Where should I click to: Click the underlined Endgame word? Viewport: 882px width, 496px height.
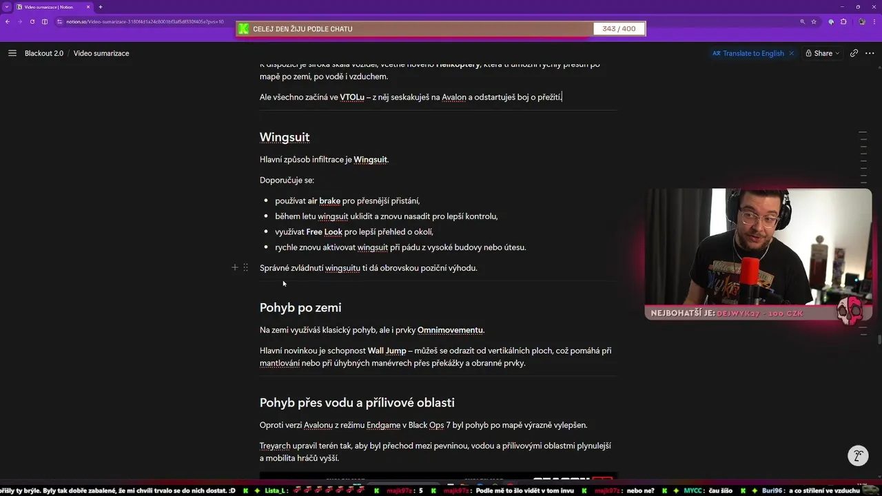[382, 425]
